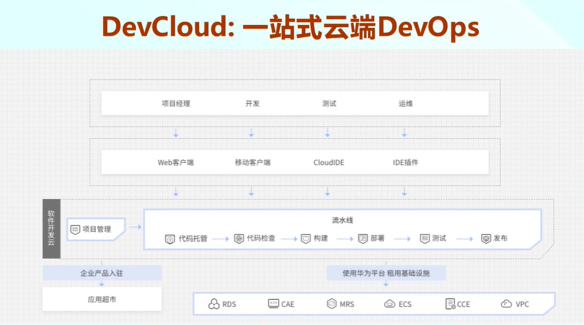Viewport: 584px width, 325px height.
Task: Click the 代码检查 icon
Action: point(239,239)
